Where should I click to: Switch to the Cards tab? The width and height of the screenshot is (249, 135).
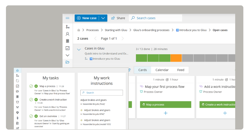[x=142, y=70]
